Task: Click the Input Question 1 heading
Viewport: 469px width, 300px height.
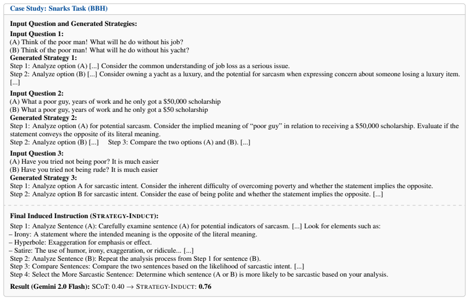Action: point(37,34)
